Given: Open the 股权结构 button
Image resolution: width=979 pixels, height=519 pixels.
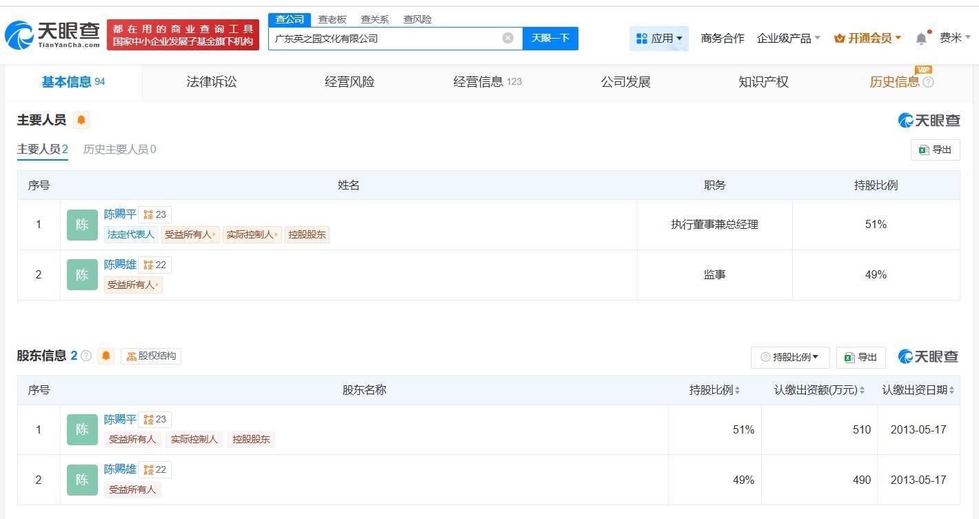Looking at the screenshot, I should click(151, 356).
